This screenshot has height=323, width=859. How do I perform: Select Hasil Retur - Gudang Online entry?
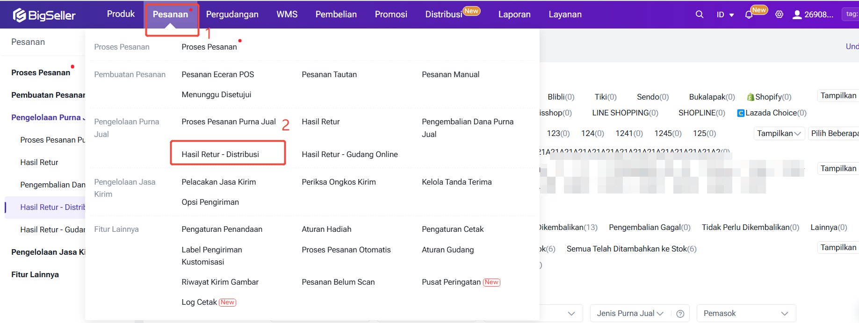point(350,154)
